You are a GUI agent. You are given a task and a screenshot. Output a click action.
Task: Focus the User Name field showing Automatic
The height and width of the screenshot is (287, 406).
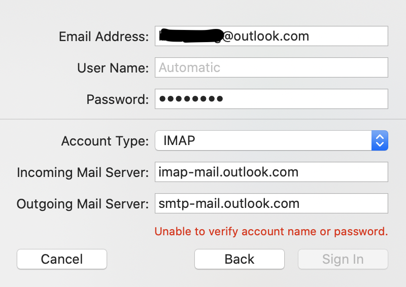271,67
